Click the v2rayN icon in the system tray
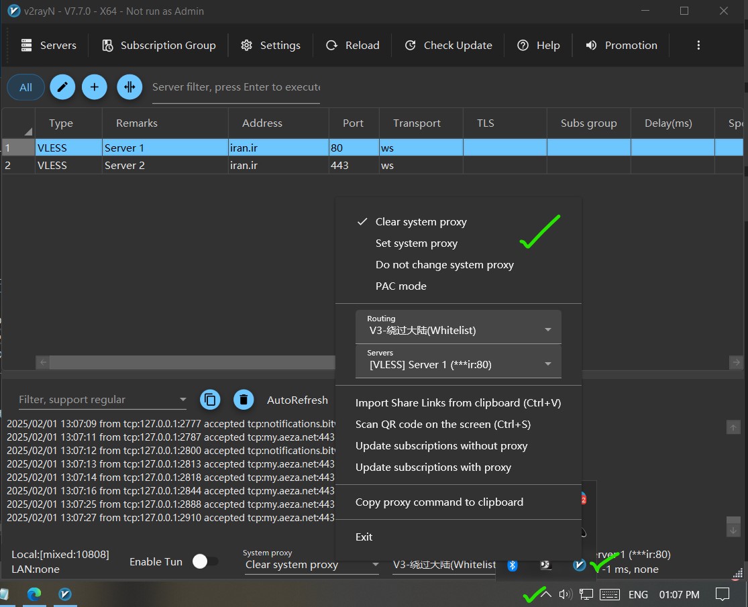748x607 pixels. 580,565
